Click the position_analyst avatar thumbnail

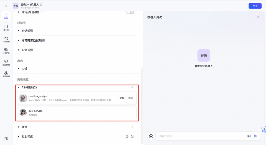23,98
